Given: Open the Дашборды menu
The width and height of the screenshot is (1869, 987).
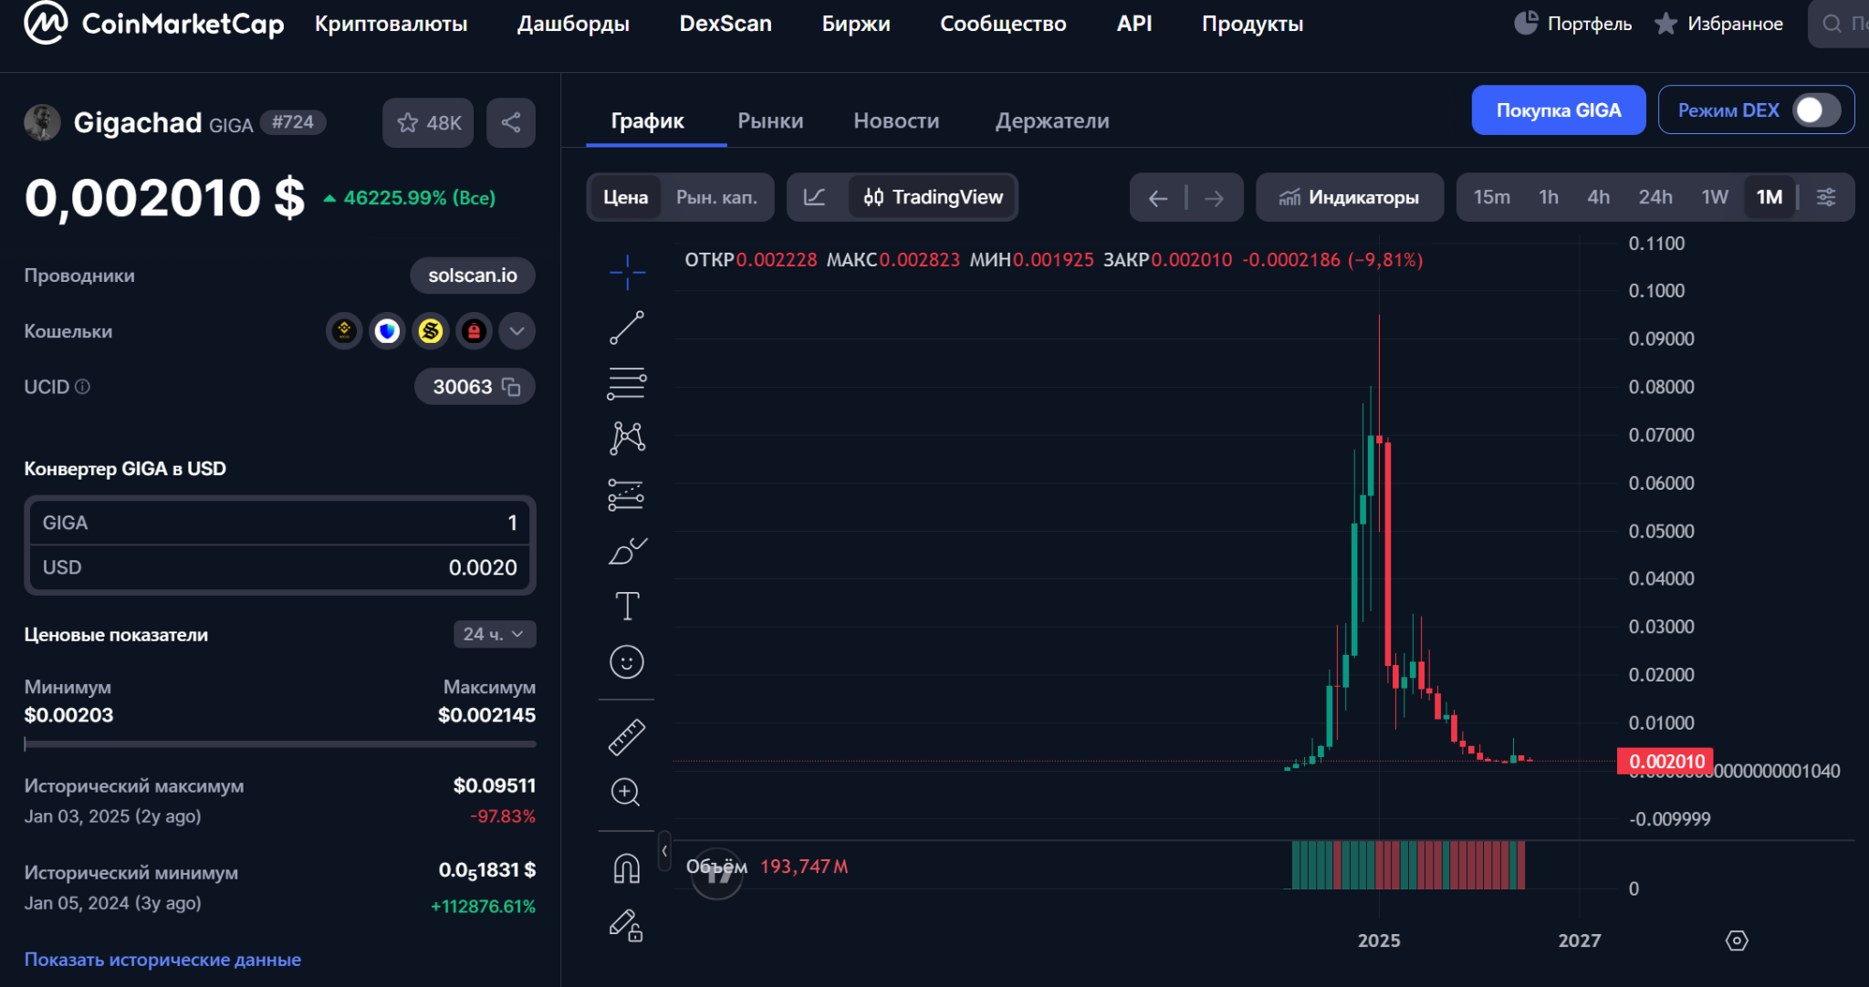Looking at the screenshot, I should (573, 24).
